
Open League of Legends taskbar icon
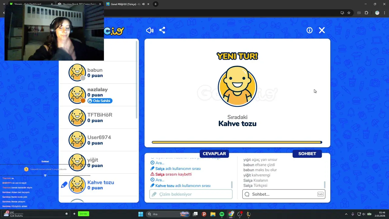pyautogui.click(x=249, y=214)
